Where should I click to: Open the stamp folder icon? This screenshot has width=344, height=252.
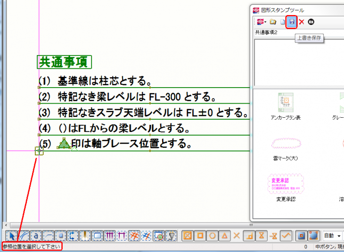(273, 22)
